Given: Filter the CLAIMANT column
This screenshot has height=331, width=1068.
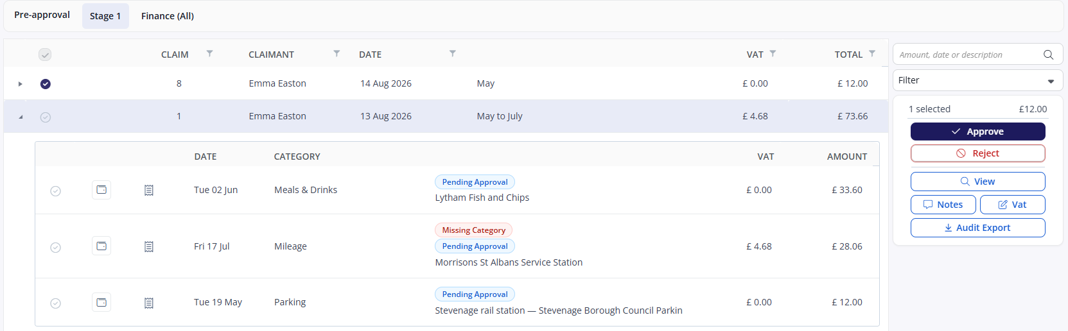Looking at the screenshot, I should (x=337, y=54).
